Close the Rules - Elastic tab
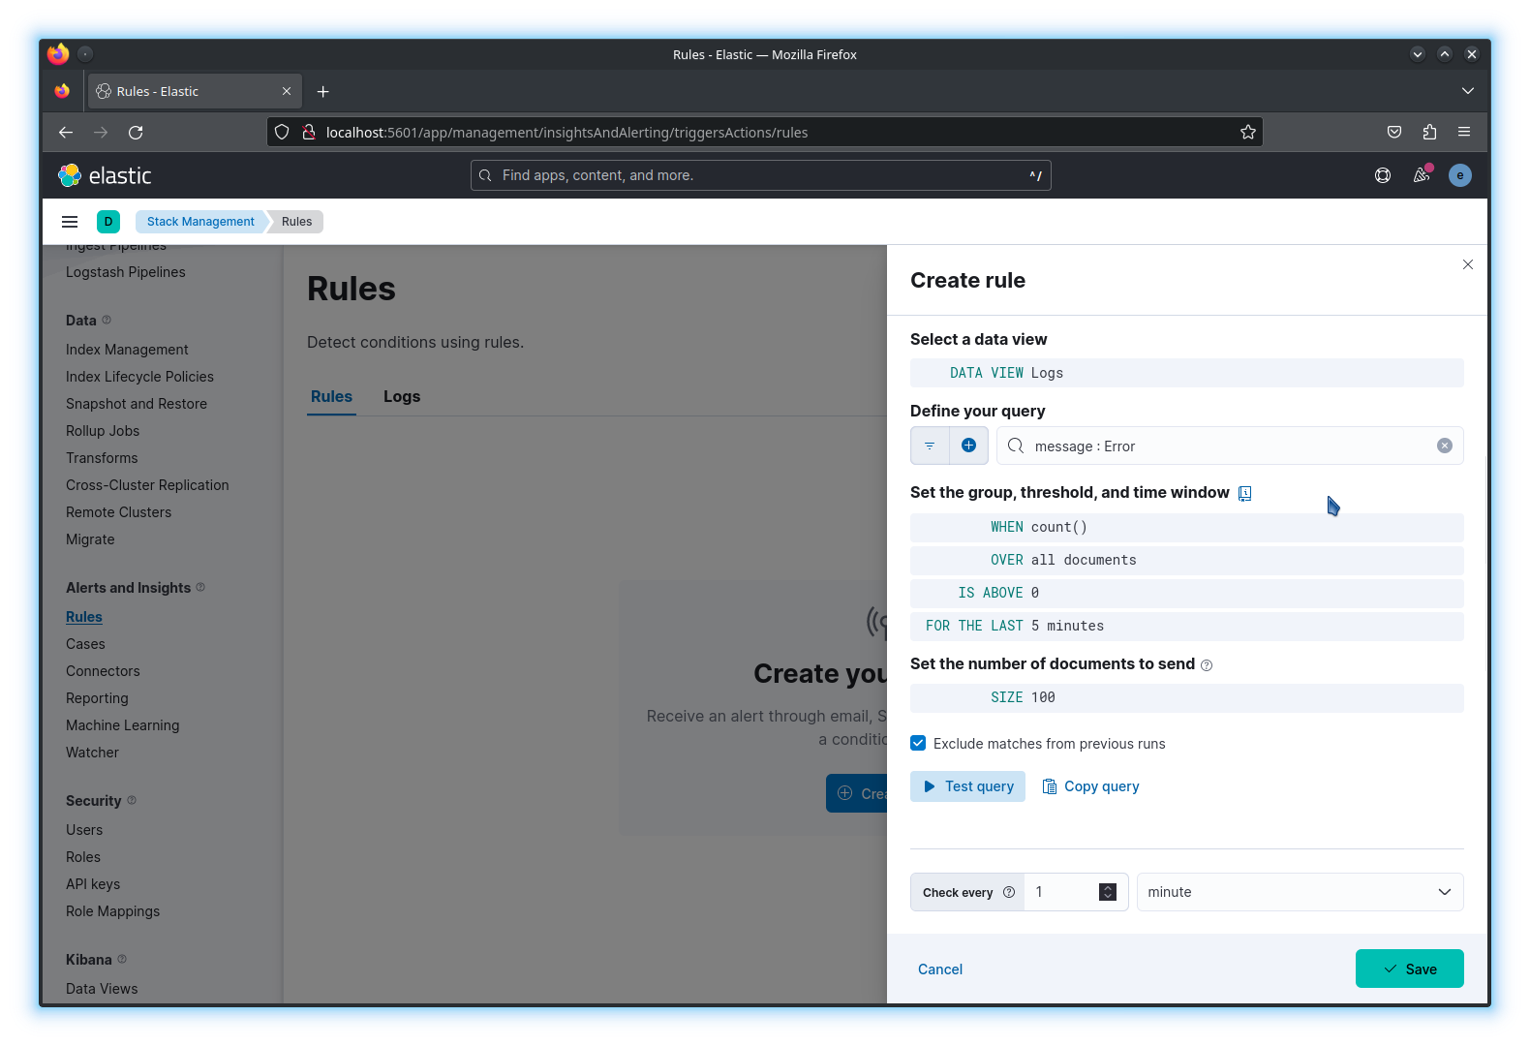 pos(287,91)
